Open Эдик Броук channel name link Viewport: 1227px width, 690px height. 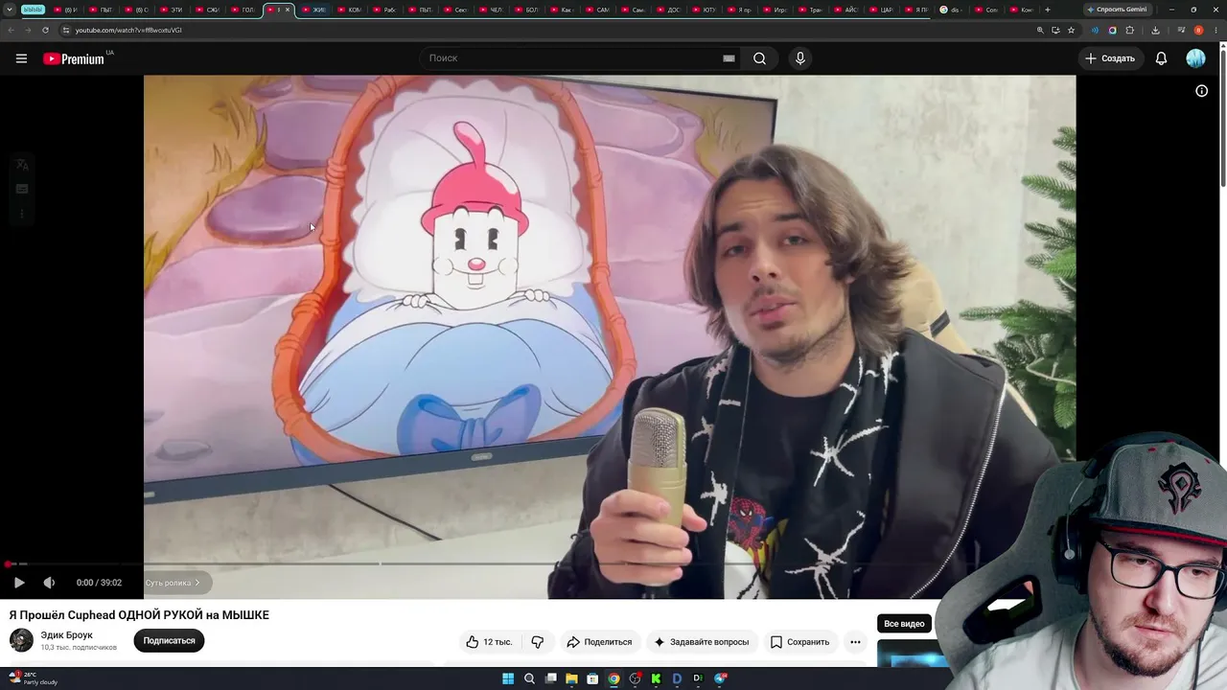pos(67,635)
